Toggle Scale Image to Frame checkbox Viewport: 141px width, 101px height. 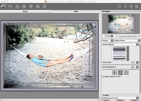click(103, 77)
